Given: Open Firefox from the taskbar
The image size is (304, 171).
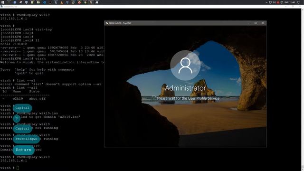Looking at the screenshot, I should (x=79, y=2).
